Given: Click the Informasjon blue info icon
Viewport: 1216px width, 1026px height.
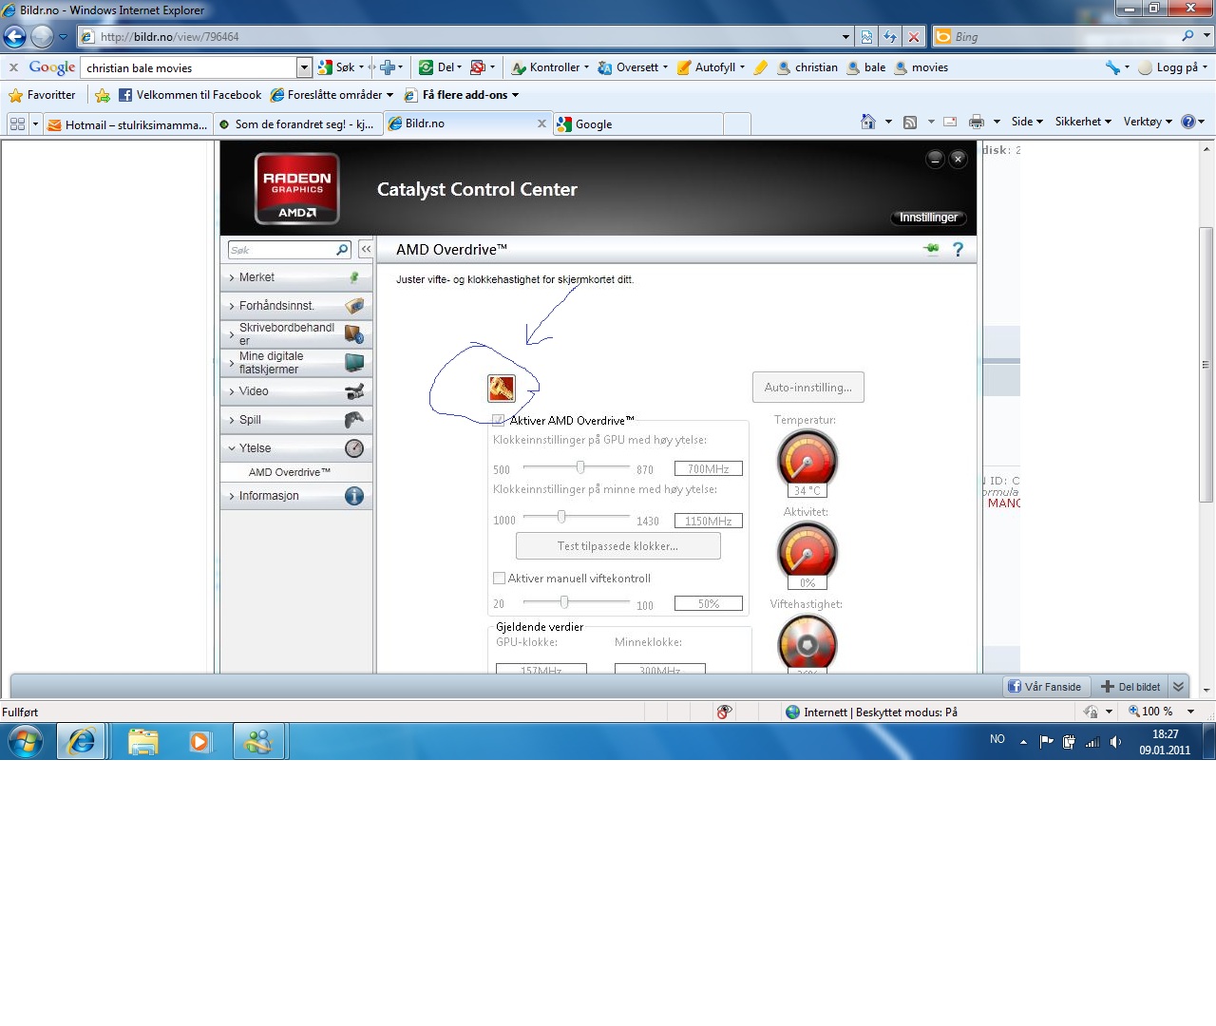Looking at the screenshot, I should [353, 496].
